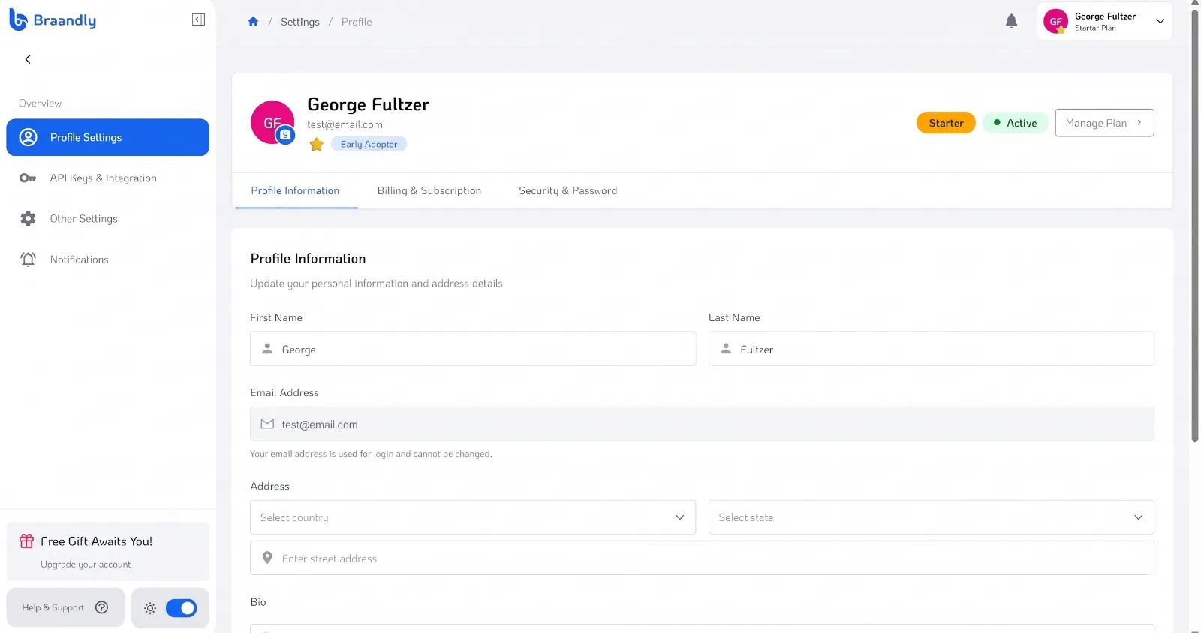Click the Email Address field

coord(702,424)
